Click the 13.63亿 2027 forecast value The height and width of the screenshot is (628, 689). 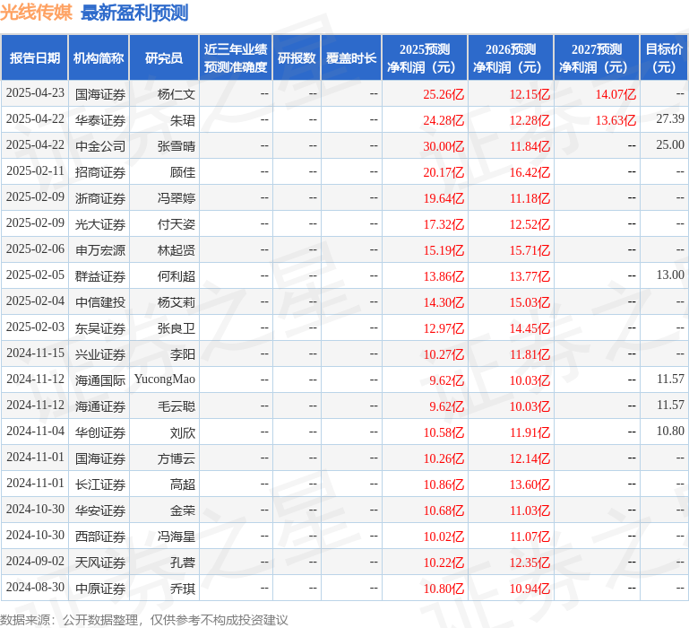click(616, 119)
